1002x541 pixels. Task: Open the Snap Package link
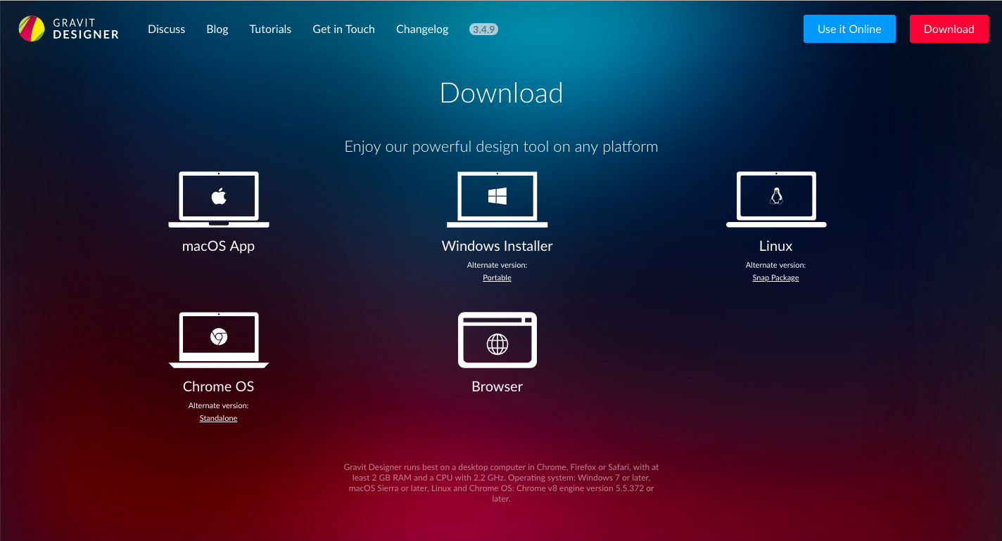[x=775, y=278]
